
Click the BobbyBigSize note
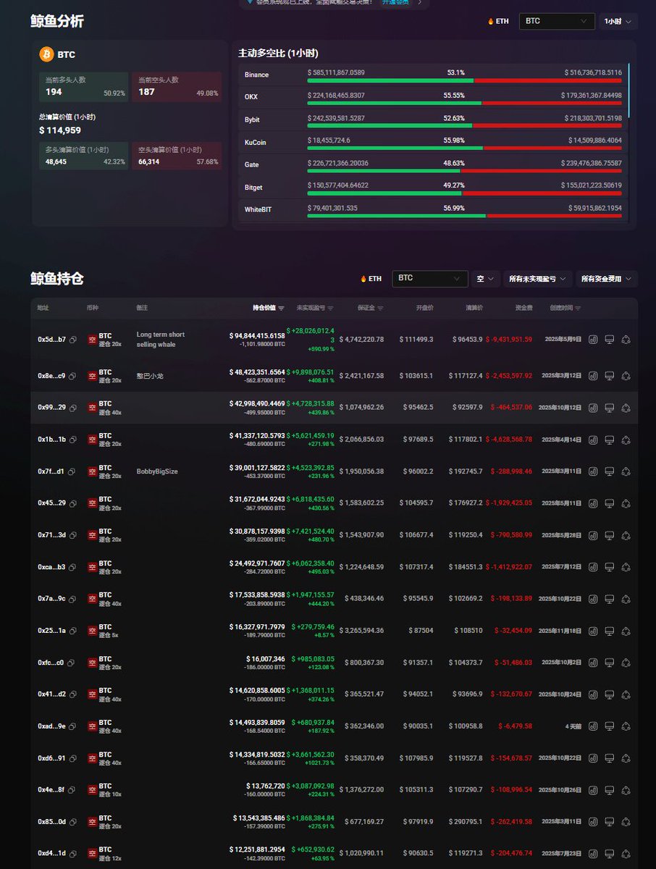157,471
